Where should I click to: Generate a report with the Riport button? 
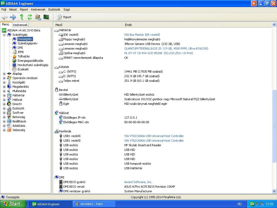(64, 17)
